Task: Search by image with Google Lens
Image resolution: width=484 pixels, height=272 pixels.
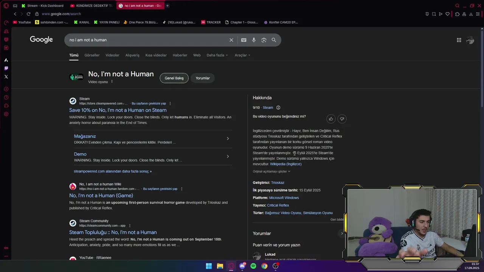Action: point(264,40)
